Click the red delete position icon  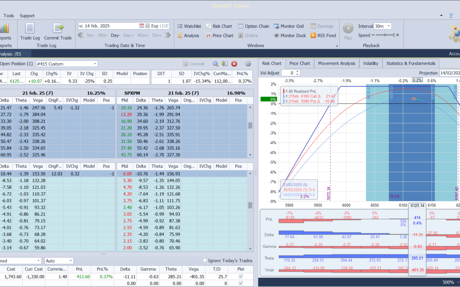click(x=234, y=64)
